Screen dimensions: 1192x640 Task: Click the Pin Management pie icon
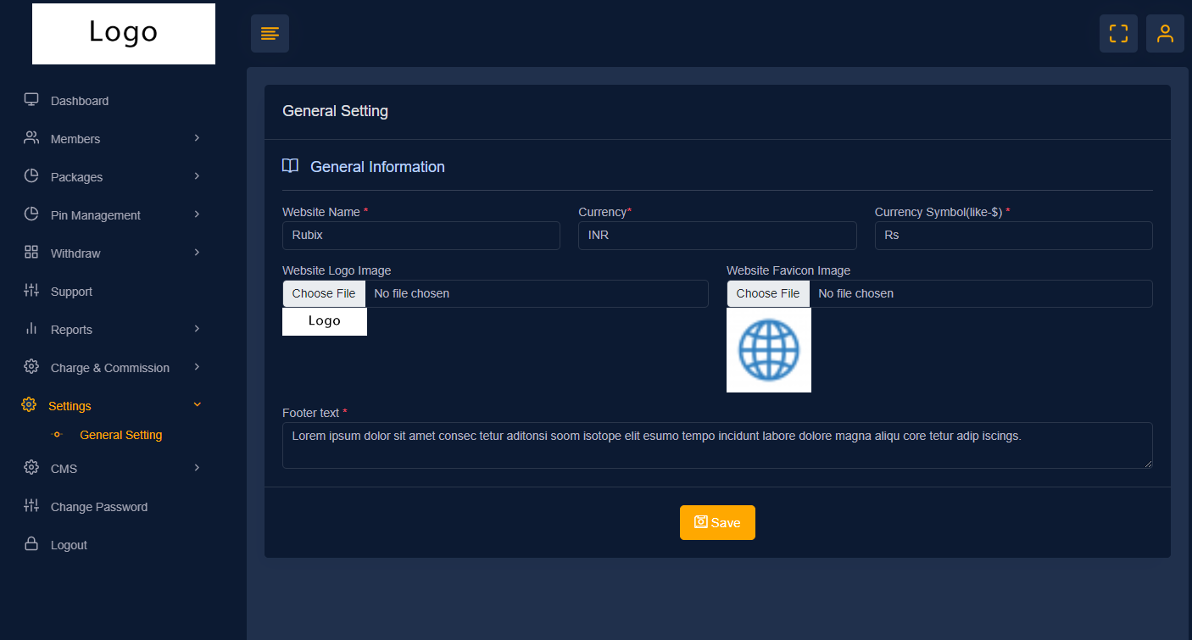click(31, 214)
